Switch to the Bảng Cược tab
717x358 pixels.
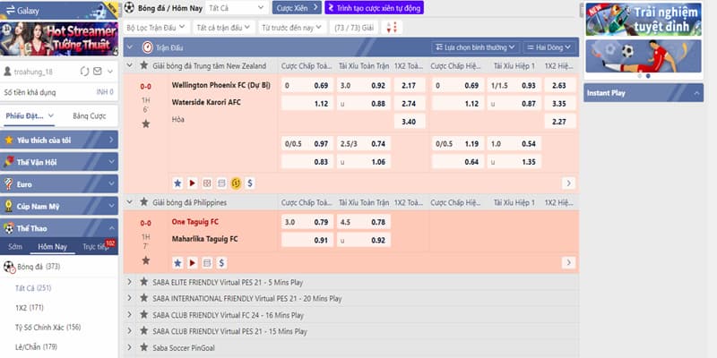point(89,116)
